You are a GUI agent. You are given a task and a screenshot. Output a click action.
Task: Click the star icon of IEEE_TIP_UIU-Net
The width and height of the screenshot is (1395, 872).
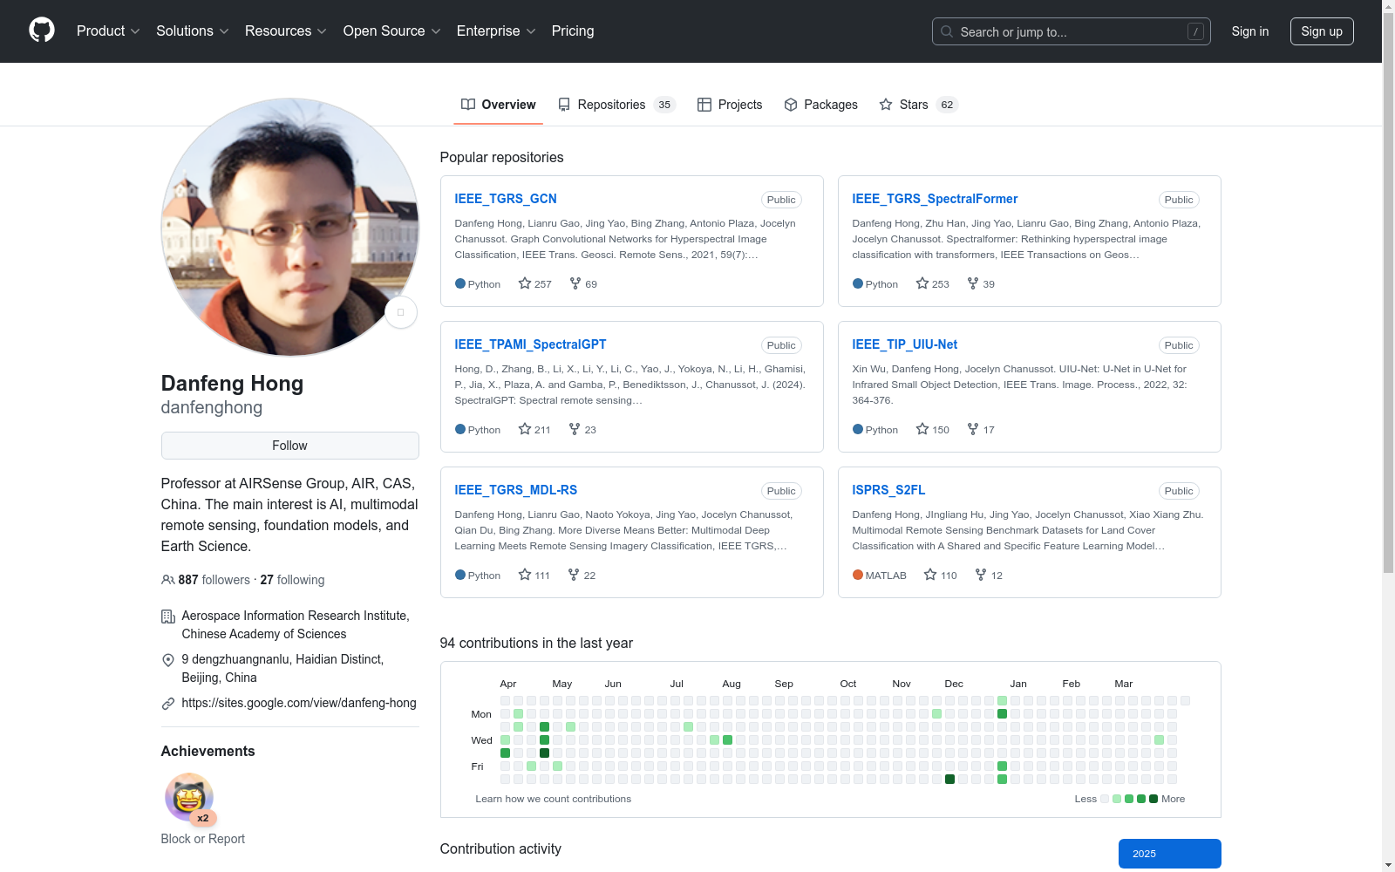point(922,429)
